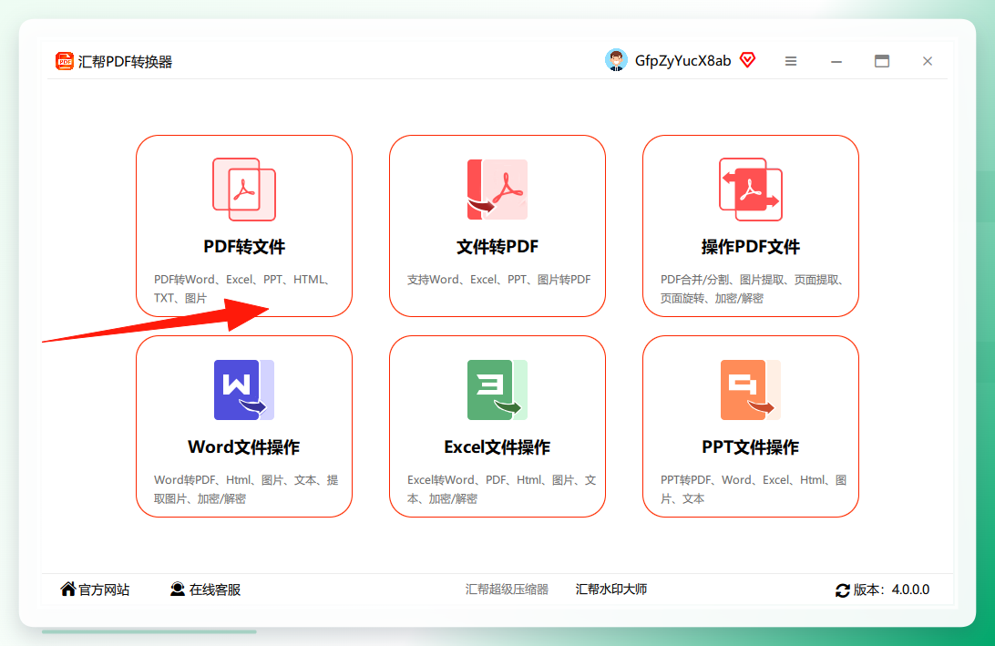Click the 文件转PDF card title
Image resolution: width=995 pixels, height=646 pixels.
tap(497, 246)
